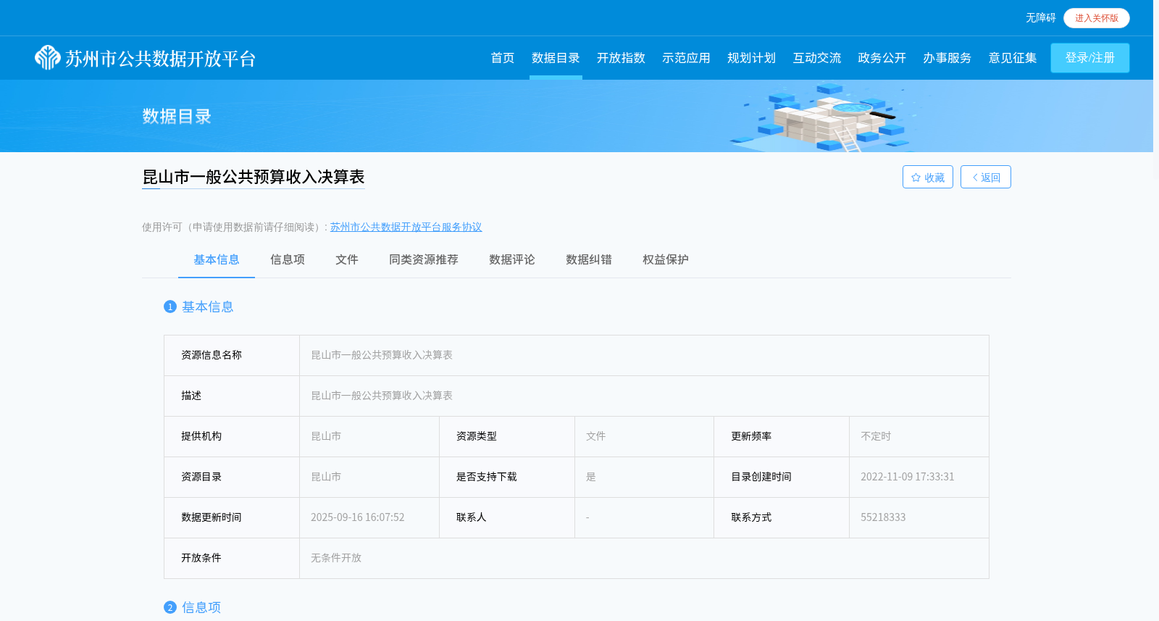Click the 开放条件 label cell
This screenshot has height=621, width=1159.
(232, 558)
